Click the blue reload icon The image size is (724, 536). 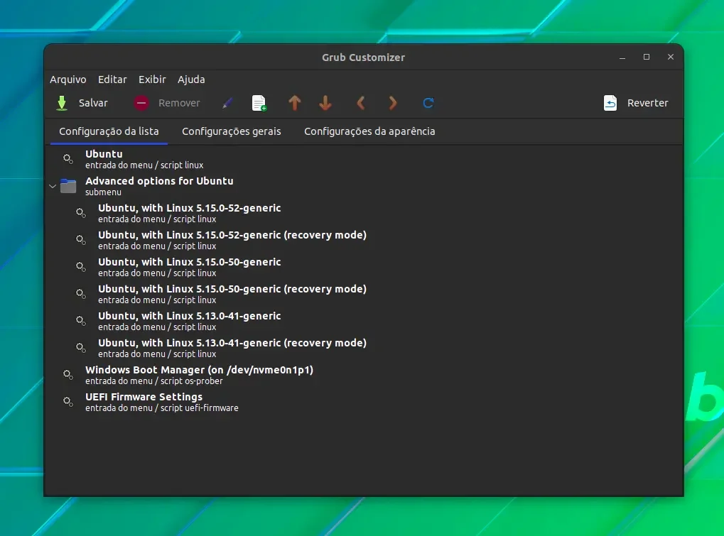pos(428,103)
